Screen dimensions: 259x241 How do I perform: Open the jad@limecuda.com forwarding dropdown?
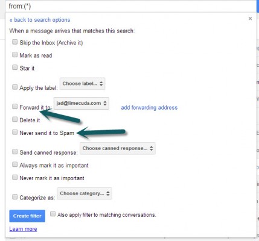pos(82,103)
